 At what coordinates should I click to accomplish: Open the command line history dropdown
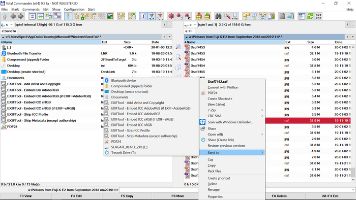click(x=353, y=190)
